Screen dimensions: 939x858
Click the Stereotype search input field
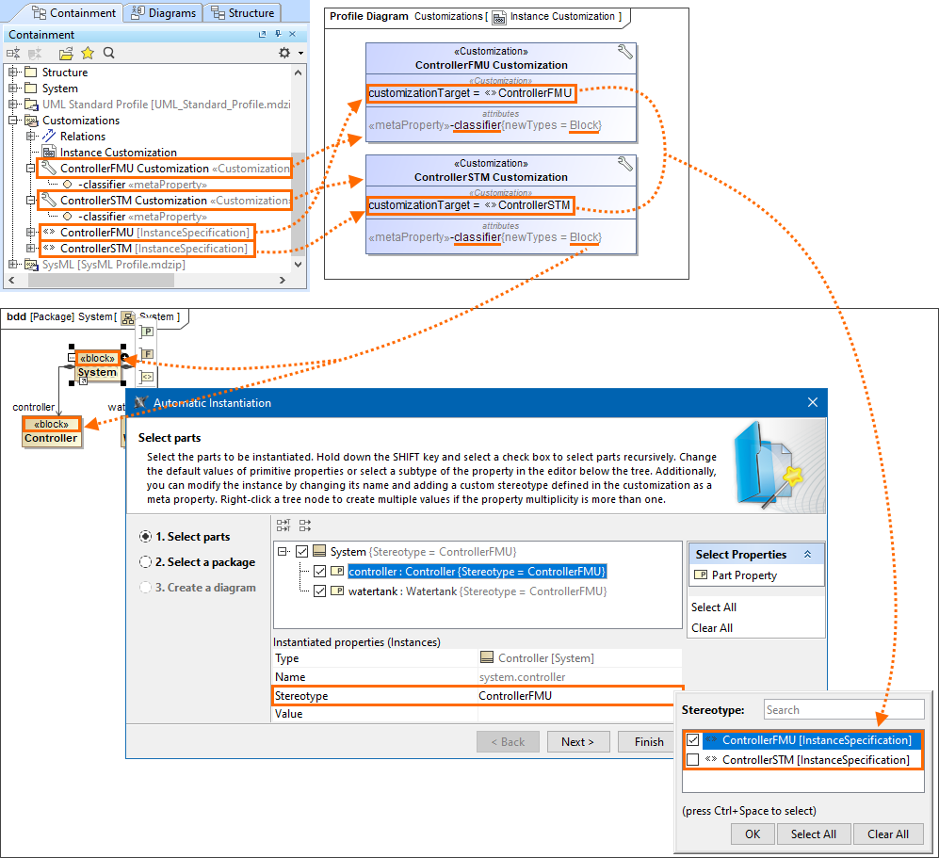click(843, 710)
